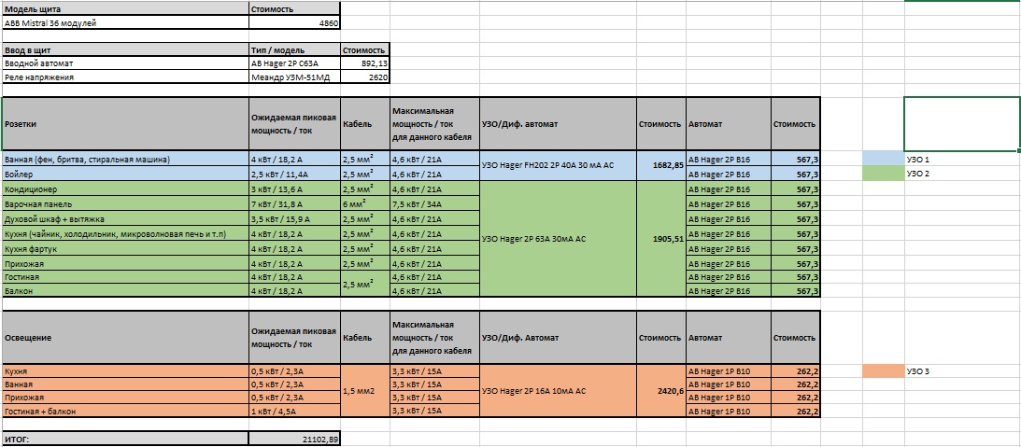Screen dimensions: 1021x447
Task: Click the 'Меандр УЗМ-51МД' cell
Action: (294, 77)
